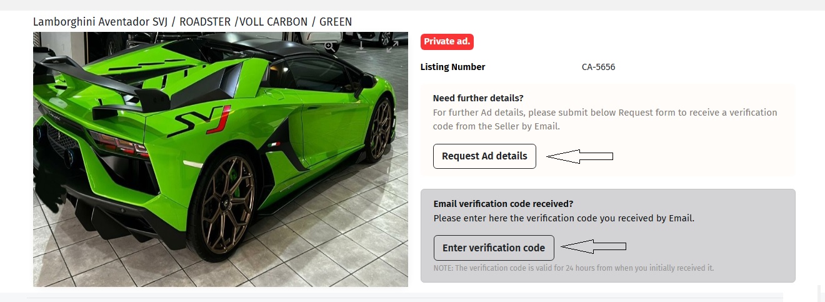Click the Lamborghini Aventador SVJ listing title

pyautogui.click(x=192, y=22)
